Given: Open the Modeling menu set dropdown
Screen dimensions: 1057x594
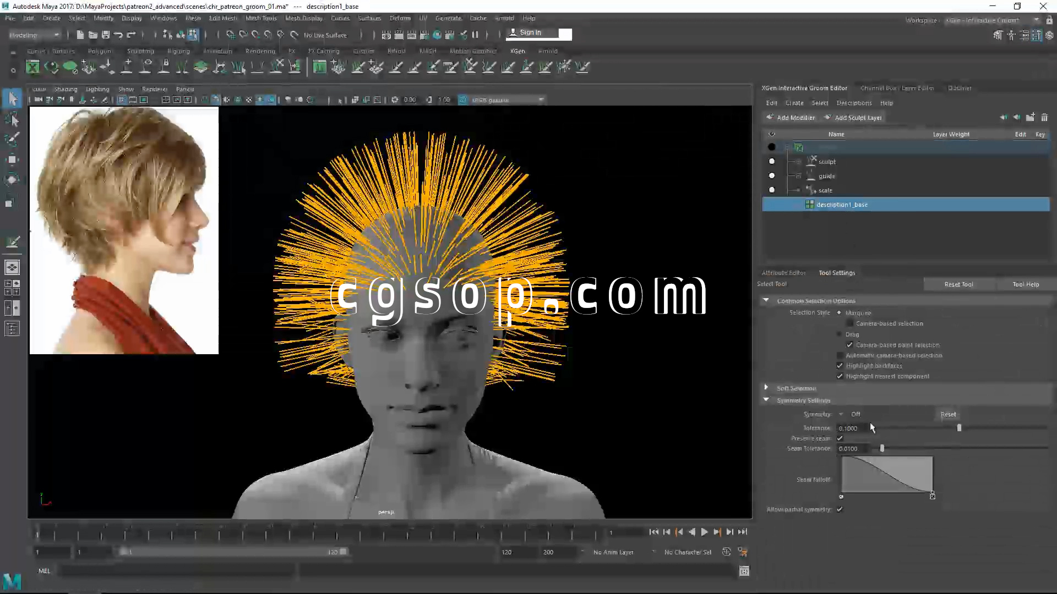Looking at the screenshot, I should (34, 35).
